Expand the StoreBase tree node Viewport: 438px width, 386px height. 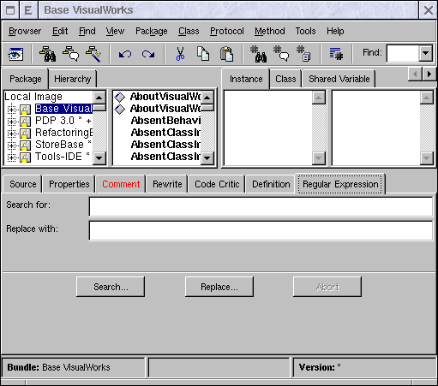11,145
